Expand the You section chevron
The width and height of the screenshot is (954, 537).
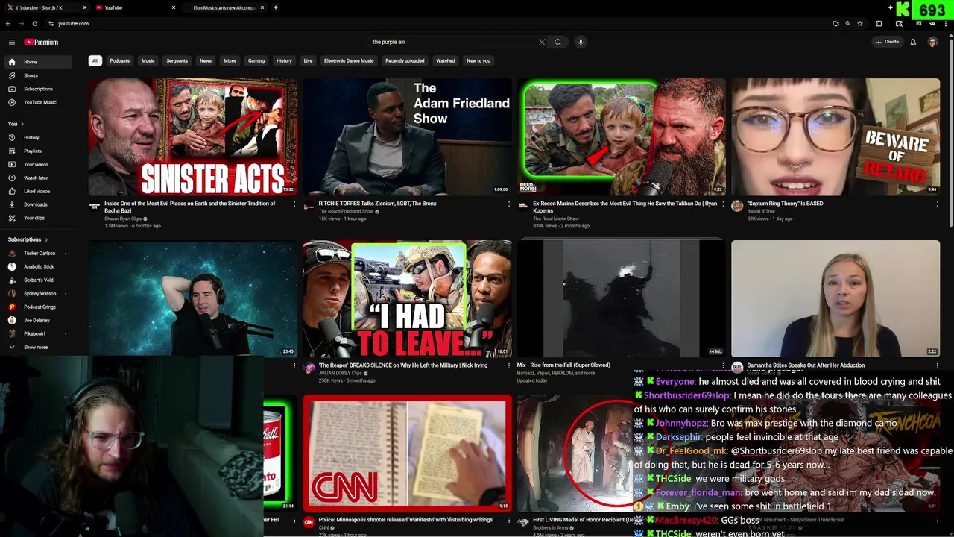pos(22,124)
